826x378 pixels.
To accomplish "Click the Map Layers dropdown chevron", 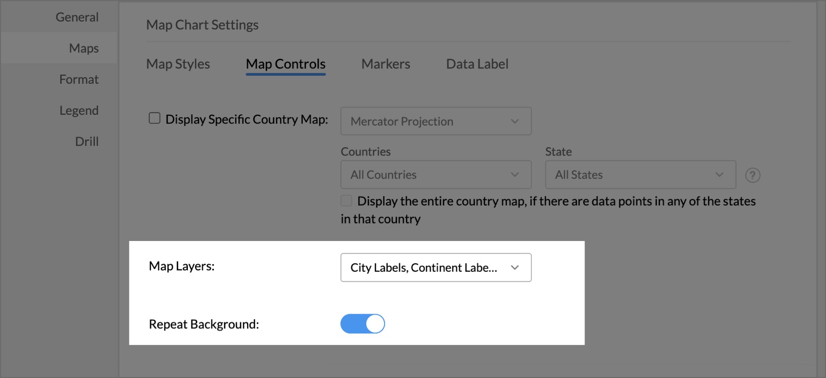I will point(514,267).
